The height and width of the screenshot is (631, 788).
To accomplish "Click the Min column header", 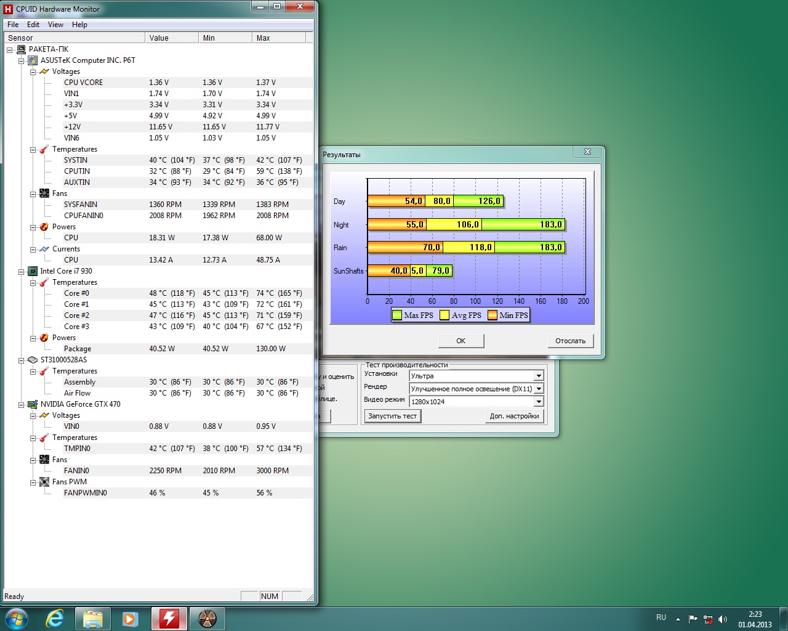I will pyautogui.click(x=225, y=38).
